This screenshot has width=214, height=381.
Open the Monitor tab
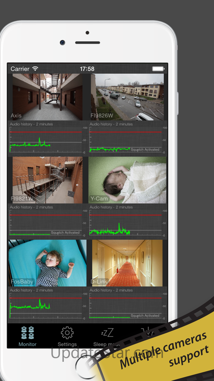(27, 336)
